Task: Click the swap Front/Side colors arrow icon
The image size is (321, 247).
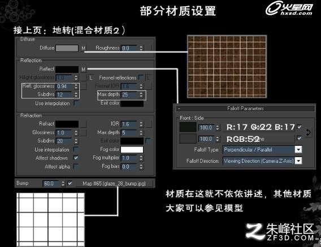Action: click(309, 132)
